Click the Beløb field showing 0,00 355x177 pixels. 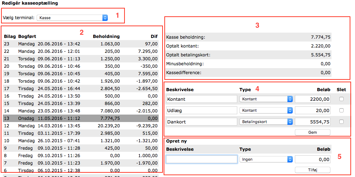tap(312, 160)
